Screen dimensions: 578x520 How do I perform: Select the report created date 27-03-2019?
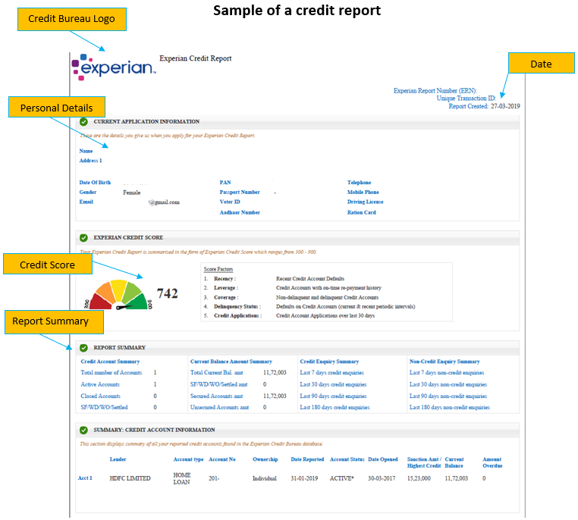click(x=505, y=106)
